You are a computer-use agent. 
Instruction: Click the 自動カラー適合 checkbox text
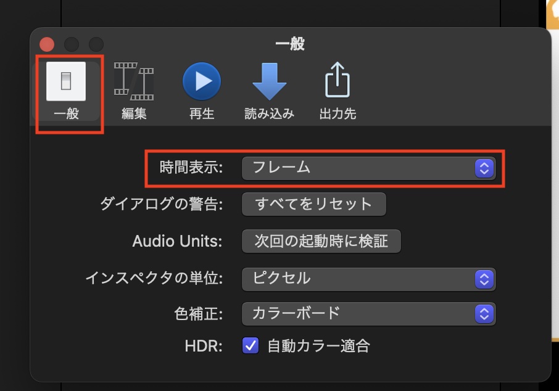[x=319, y=346]
